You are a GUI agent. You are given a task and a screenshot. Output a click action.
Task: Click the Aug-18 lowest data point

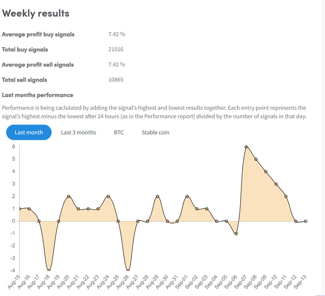click(49, 270)
